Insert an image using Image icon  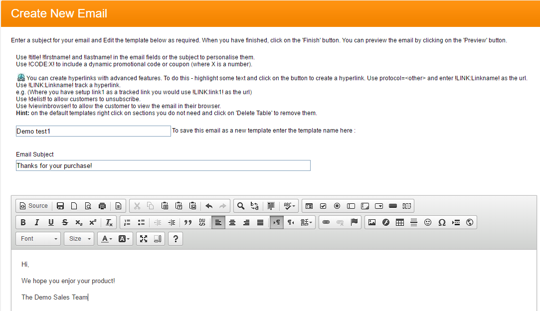point(372,222)
